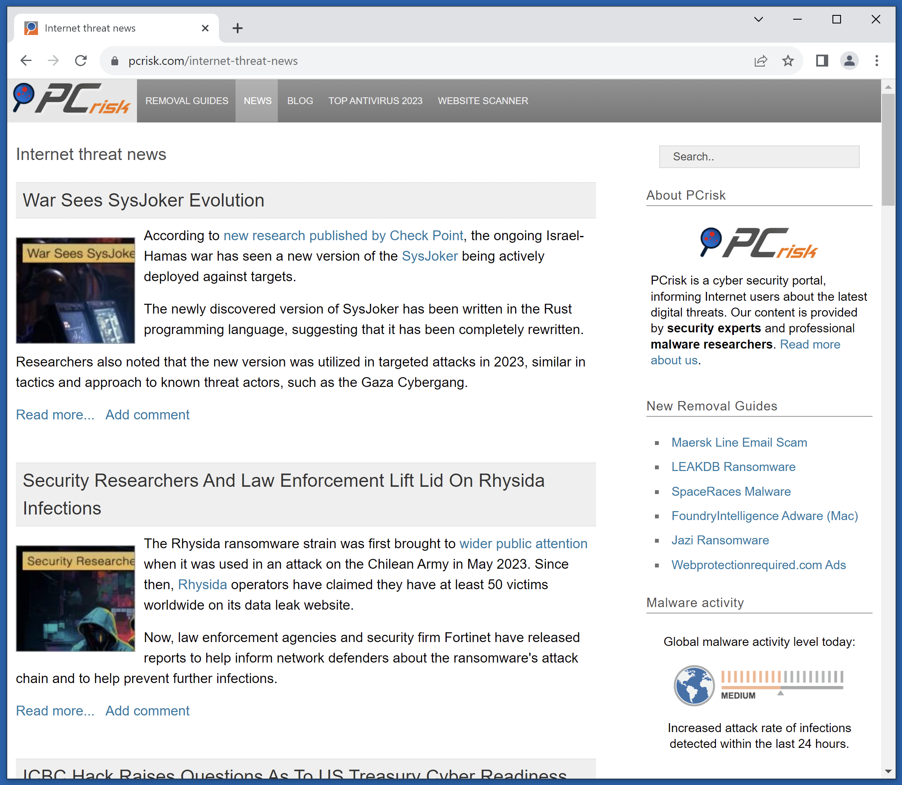Open SpaceRaces Malware guide
This screenshot has height=785, width=902.
[731, 491]
